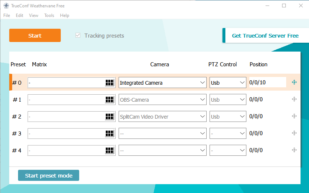Viewport: 309px width, 193px height.
Task: Click the orange Start button
Action: 35,35
